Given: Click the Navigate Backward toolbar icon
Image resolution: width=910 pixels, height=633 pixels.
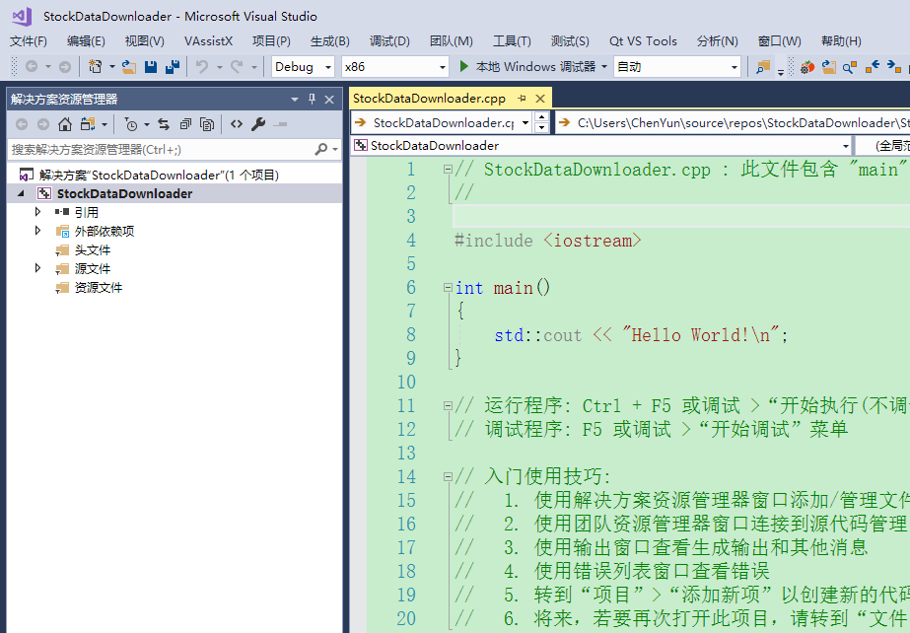Looking at the screenshot, I should (x=32, y=67).
